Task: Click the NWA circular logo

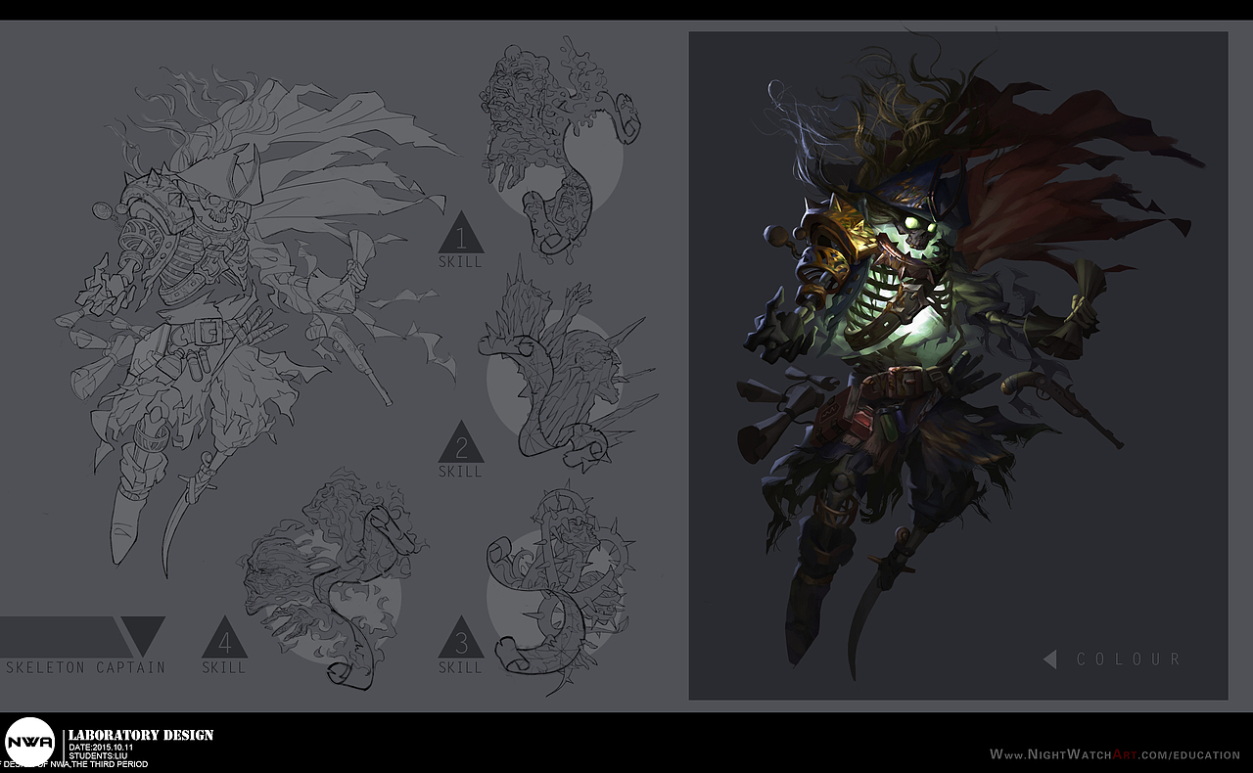Action: point(29,743)
